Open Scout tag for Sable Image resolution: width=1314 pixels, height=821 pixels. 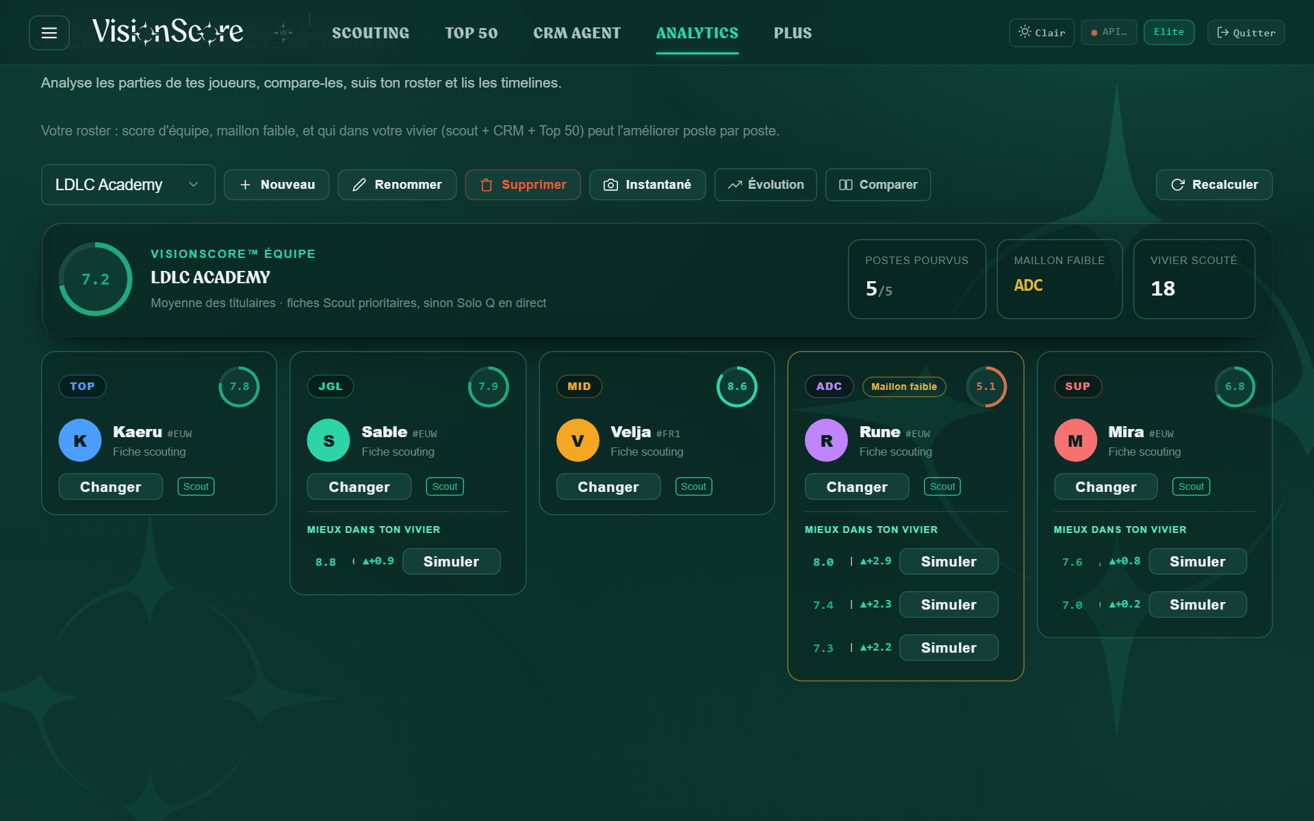click(x=445, y=486)
